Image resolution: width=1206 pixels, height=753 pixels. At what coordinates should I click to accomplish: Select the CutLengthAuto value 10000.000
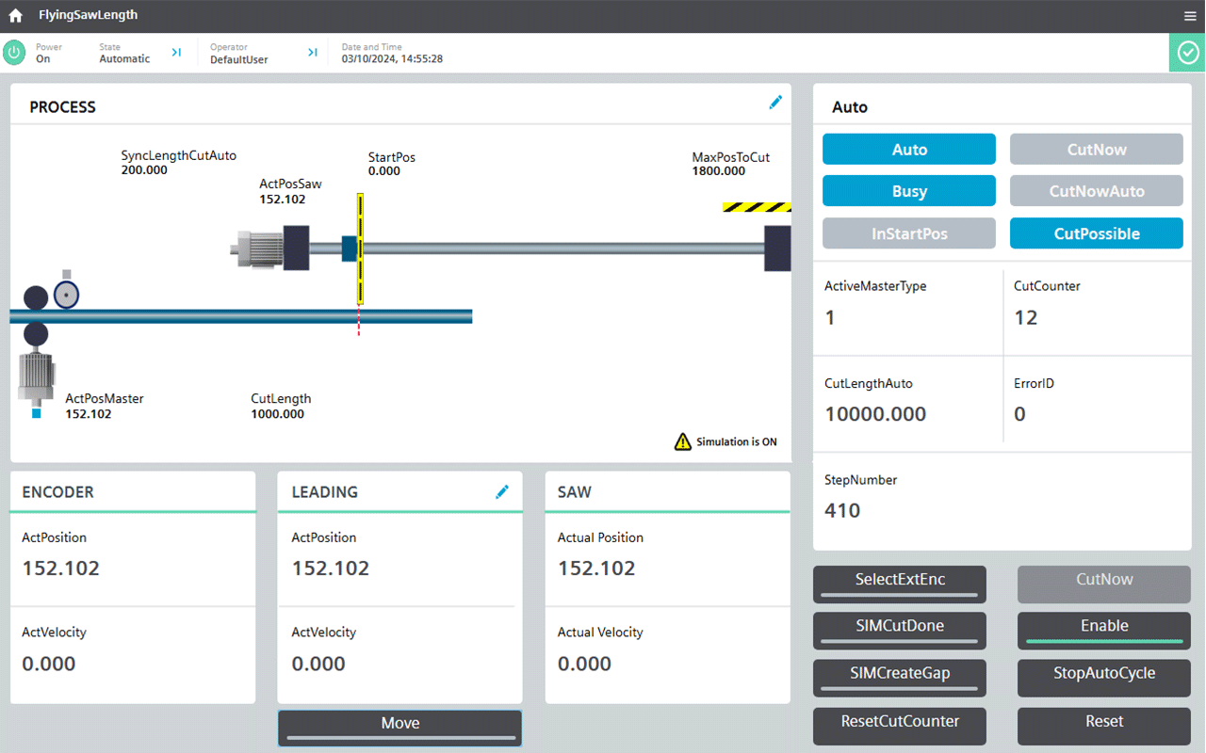coord(875,414)
